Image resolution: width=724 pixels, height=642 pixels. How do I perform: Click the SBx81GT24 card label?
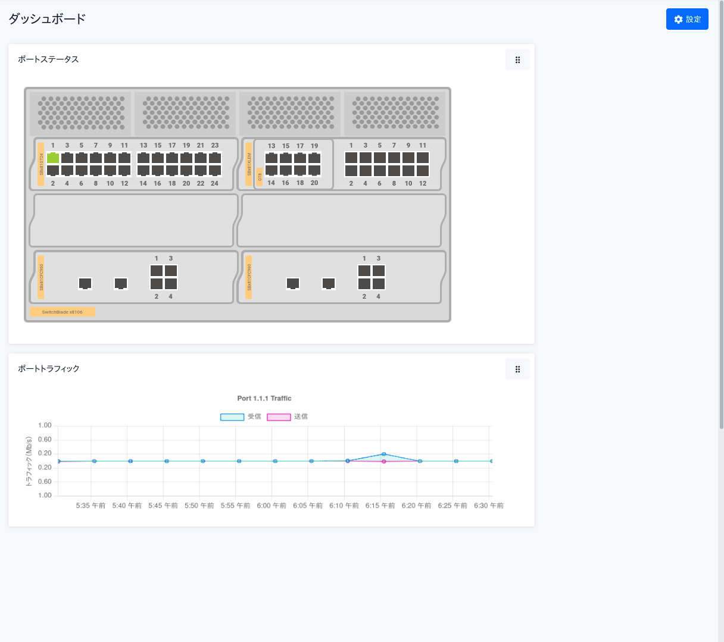(x=41, y=164)
